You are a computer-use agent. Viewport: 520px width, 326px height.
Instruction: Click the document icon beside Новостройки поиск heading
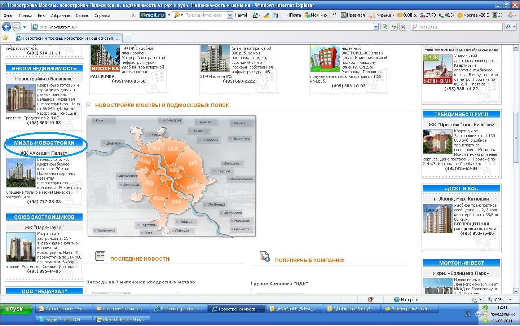coord(89,105)
